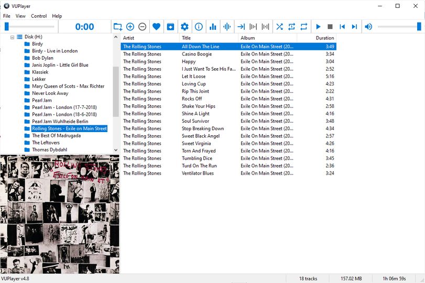The image size is (425, 283).
Task: Show track information icon
Action: tap(199, 27)
